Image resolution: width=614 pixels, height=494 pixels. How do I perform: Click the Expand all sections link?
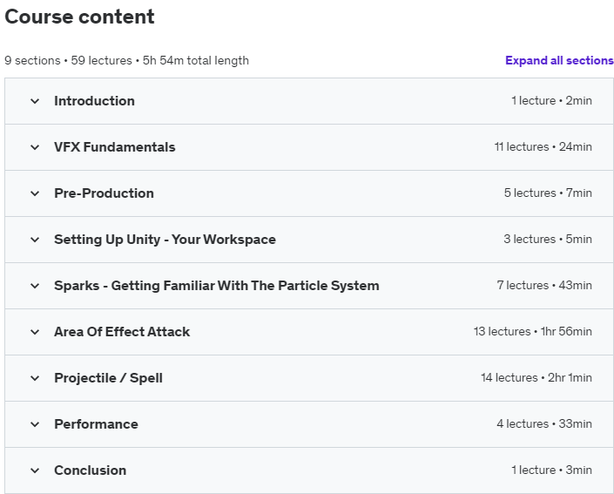pos(559,60)
